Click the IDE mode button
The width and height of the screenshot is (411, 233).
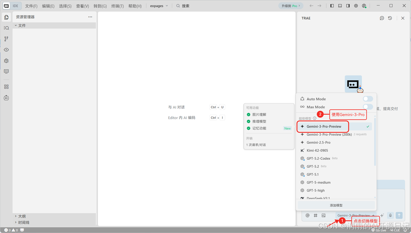click(15, 6)
